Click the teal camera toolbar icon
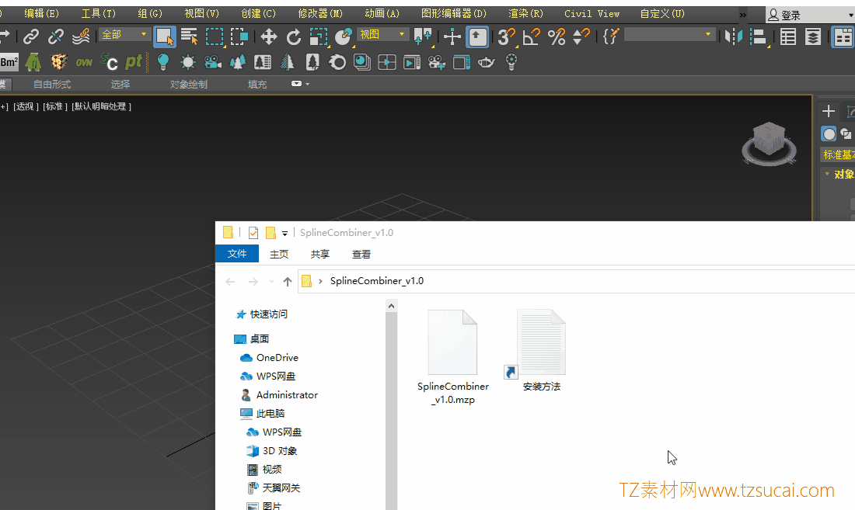This screenshot has width=855, height=510. [213, 62]
